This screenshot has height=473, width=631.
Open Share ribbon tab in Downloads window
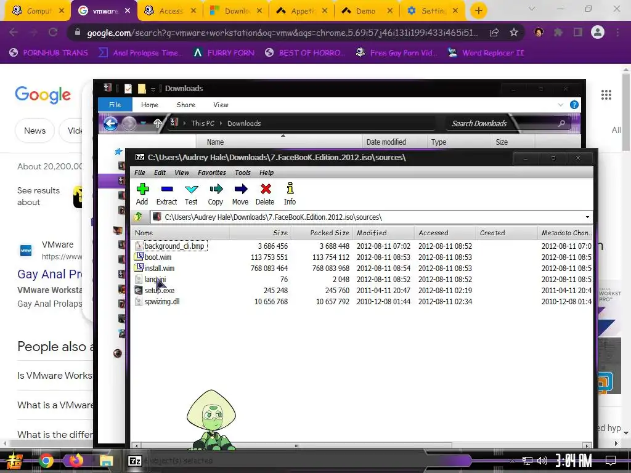tap(186, 105)
